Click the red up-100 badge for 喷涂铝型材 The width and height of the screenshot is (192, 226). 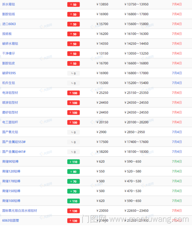pos(73,103)
